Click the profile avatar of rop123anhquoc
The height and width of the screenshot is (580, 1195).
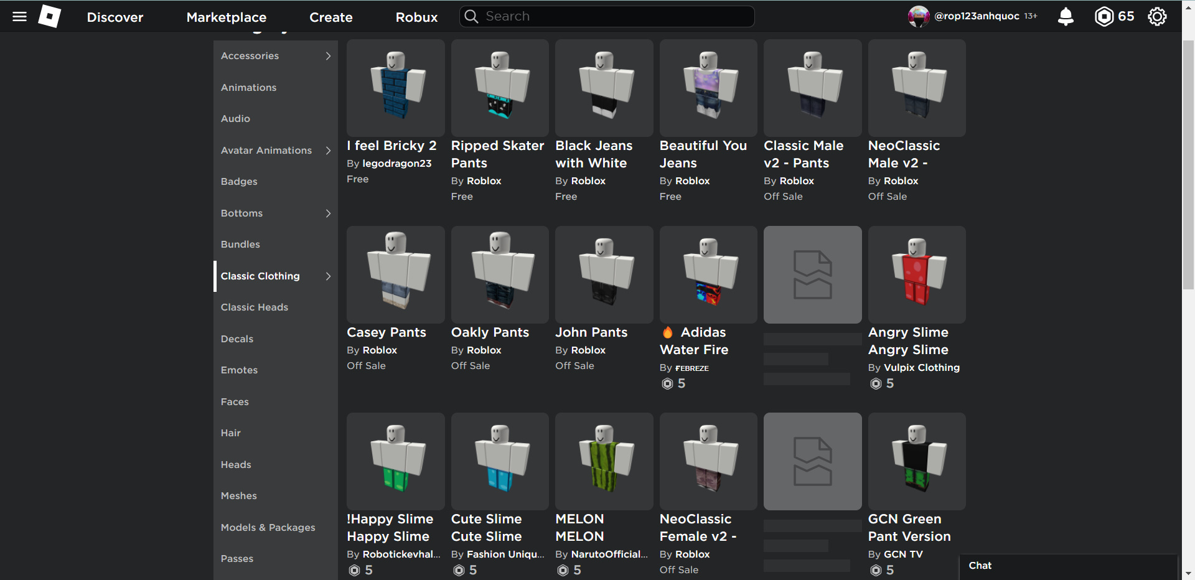click(919, 17)
